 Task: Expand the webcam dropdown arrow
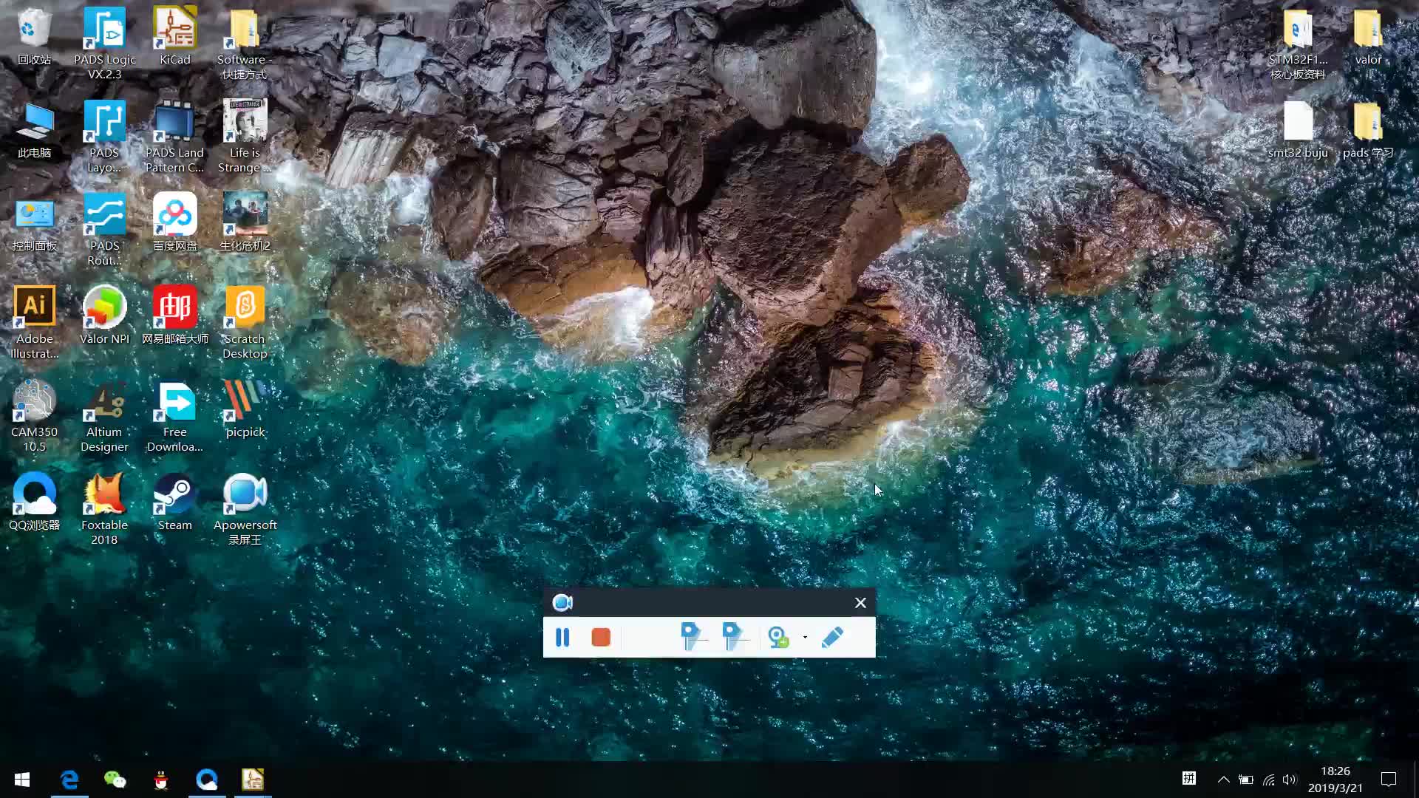[805, 637]
